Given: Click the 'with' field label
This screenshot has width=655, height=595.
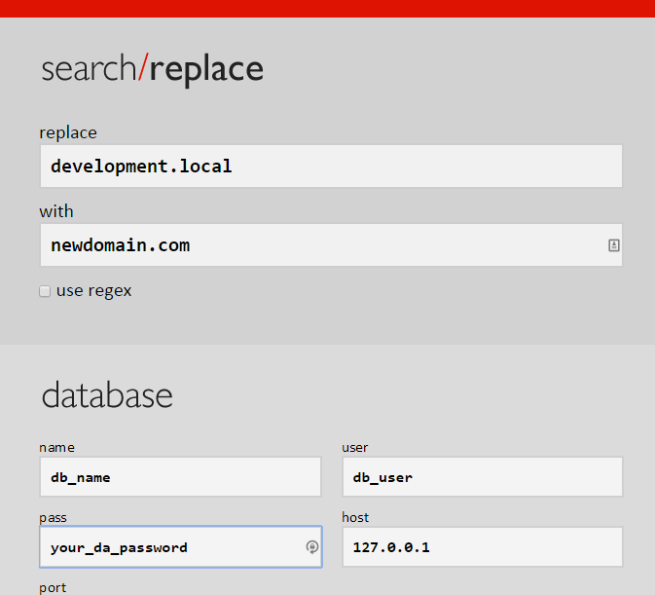Looking at the screenshot, I should (x=56, y=211).
